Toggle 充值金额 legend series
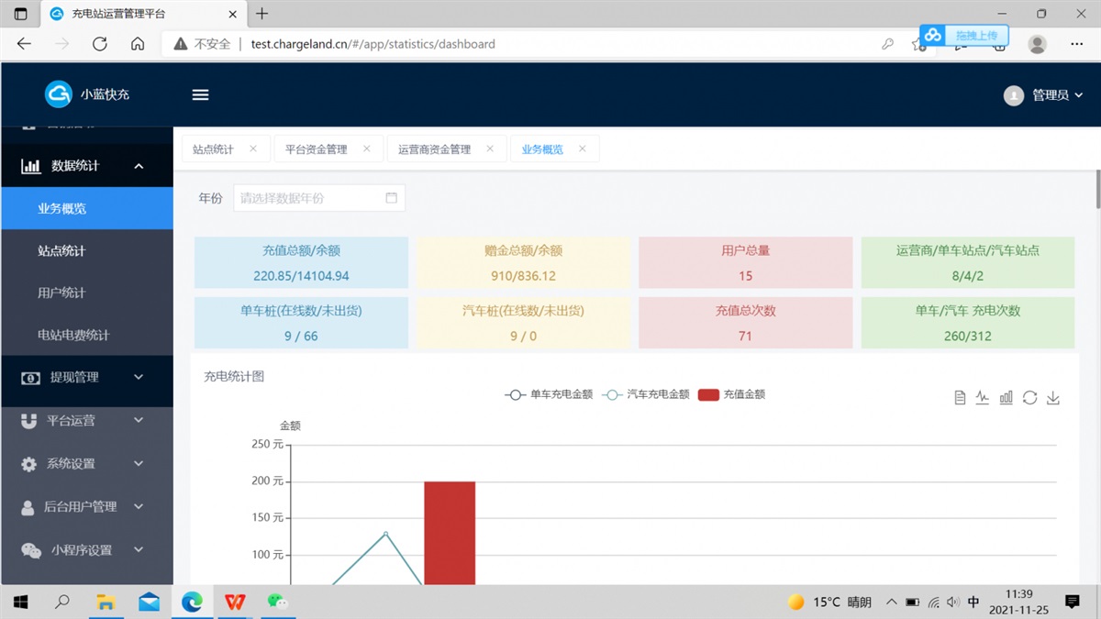The width and height of the screenshot is (1101, 619). 732,395
